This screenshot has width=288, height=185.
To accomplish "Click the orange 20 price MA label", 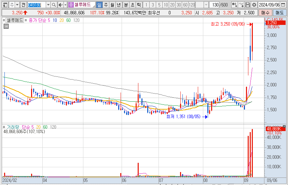I will click(61, 20).
